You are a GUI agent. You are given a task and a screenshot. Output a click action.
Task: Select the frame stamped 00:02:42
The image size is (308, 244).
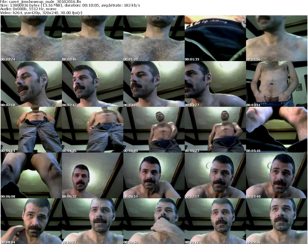coord(93,84)
